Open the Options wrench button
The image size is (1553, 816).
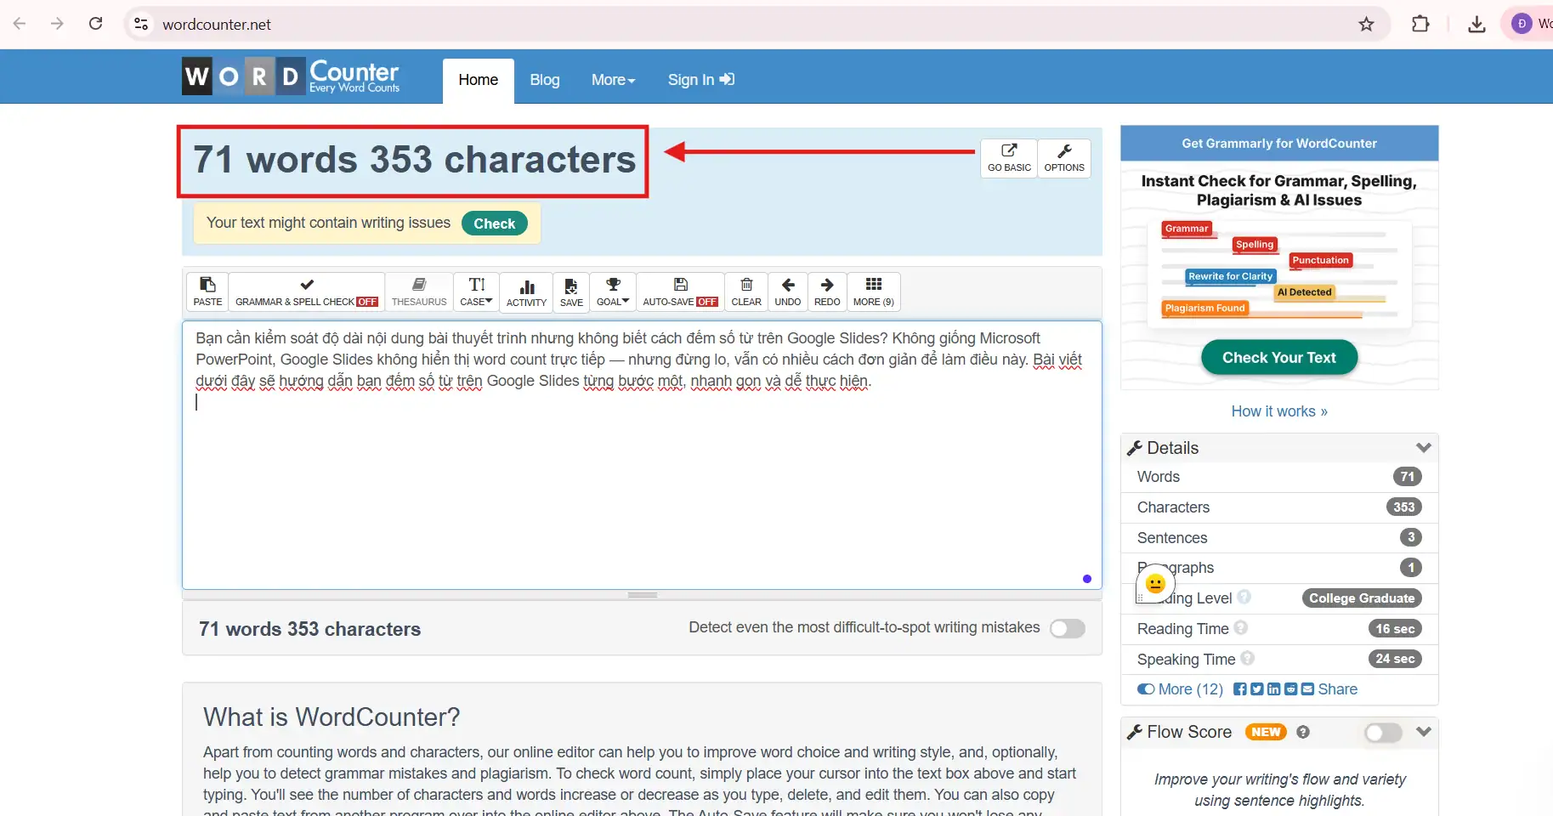(x=1063, y=158)
